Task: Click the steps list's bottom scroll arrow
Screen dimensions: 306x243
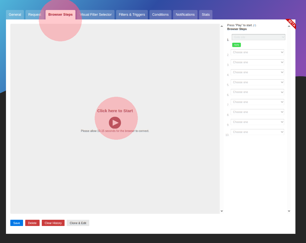Action: 289,211
